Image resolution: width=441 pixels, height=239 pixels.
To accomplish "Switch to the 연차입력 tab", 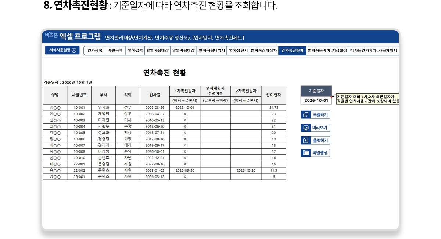I will pos(135,51).
